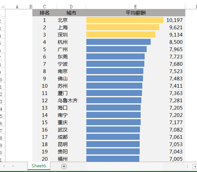Select the 北京 city cell
The height and width of the screenshot is (172, 197).
point(71,20)
